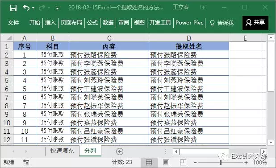
Task: Click the macro recording status bar icon
Action: click(26, 162)
